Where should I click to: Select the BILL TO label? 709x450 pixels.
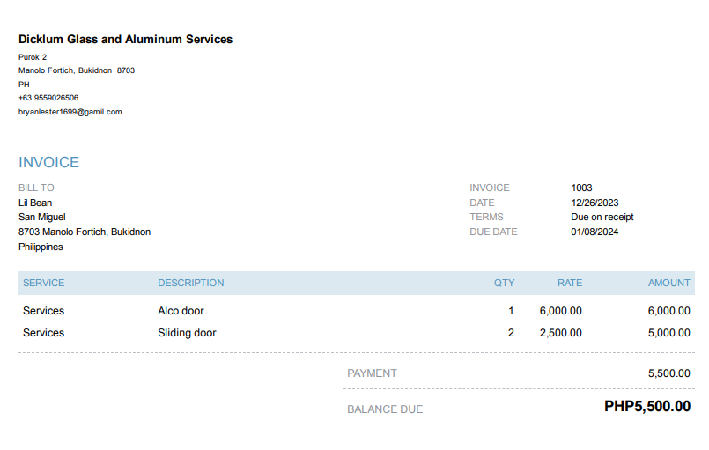pos(36,188)
